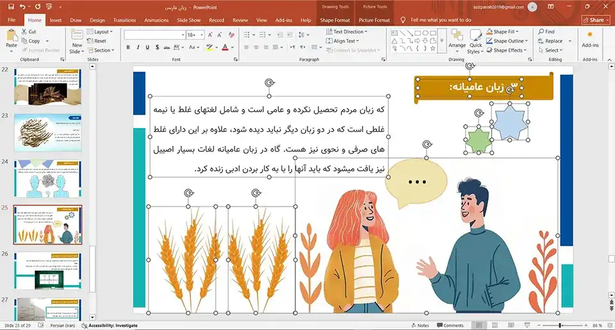Set right-to-left text direction icon
This screenshot has height=330, width=615.
click(302, 47)
